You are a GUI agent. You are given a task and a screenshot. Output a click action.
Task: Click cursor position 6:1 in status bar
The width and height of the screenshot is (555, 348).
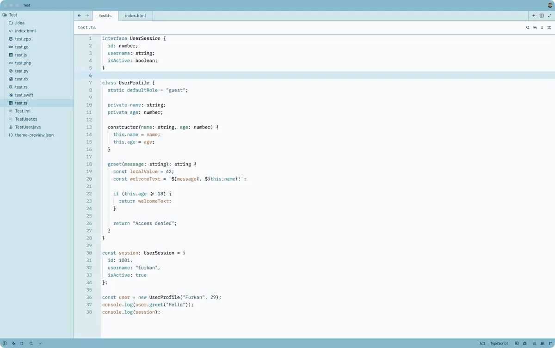482,343
